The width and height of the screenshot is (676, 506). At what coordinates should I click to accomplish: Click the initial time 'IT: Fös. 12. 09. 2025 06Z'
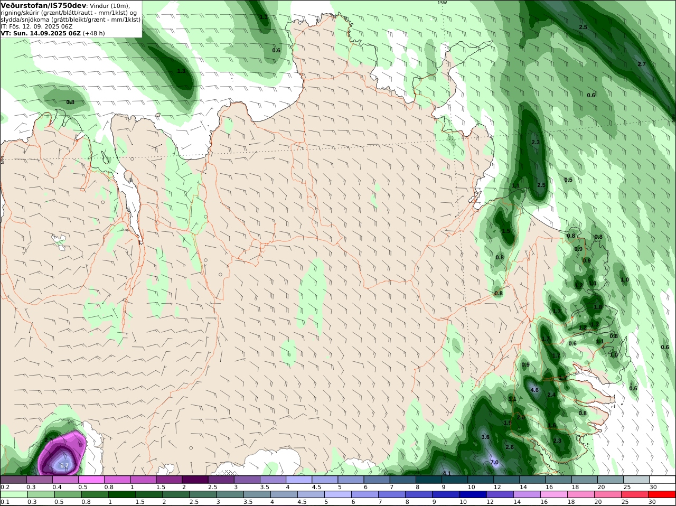[37, 26]
